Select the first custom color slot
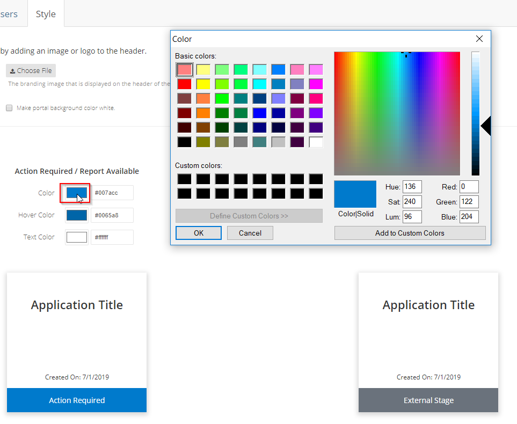517x424 pixels. pos(184,179)
